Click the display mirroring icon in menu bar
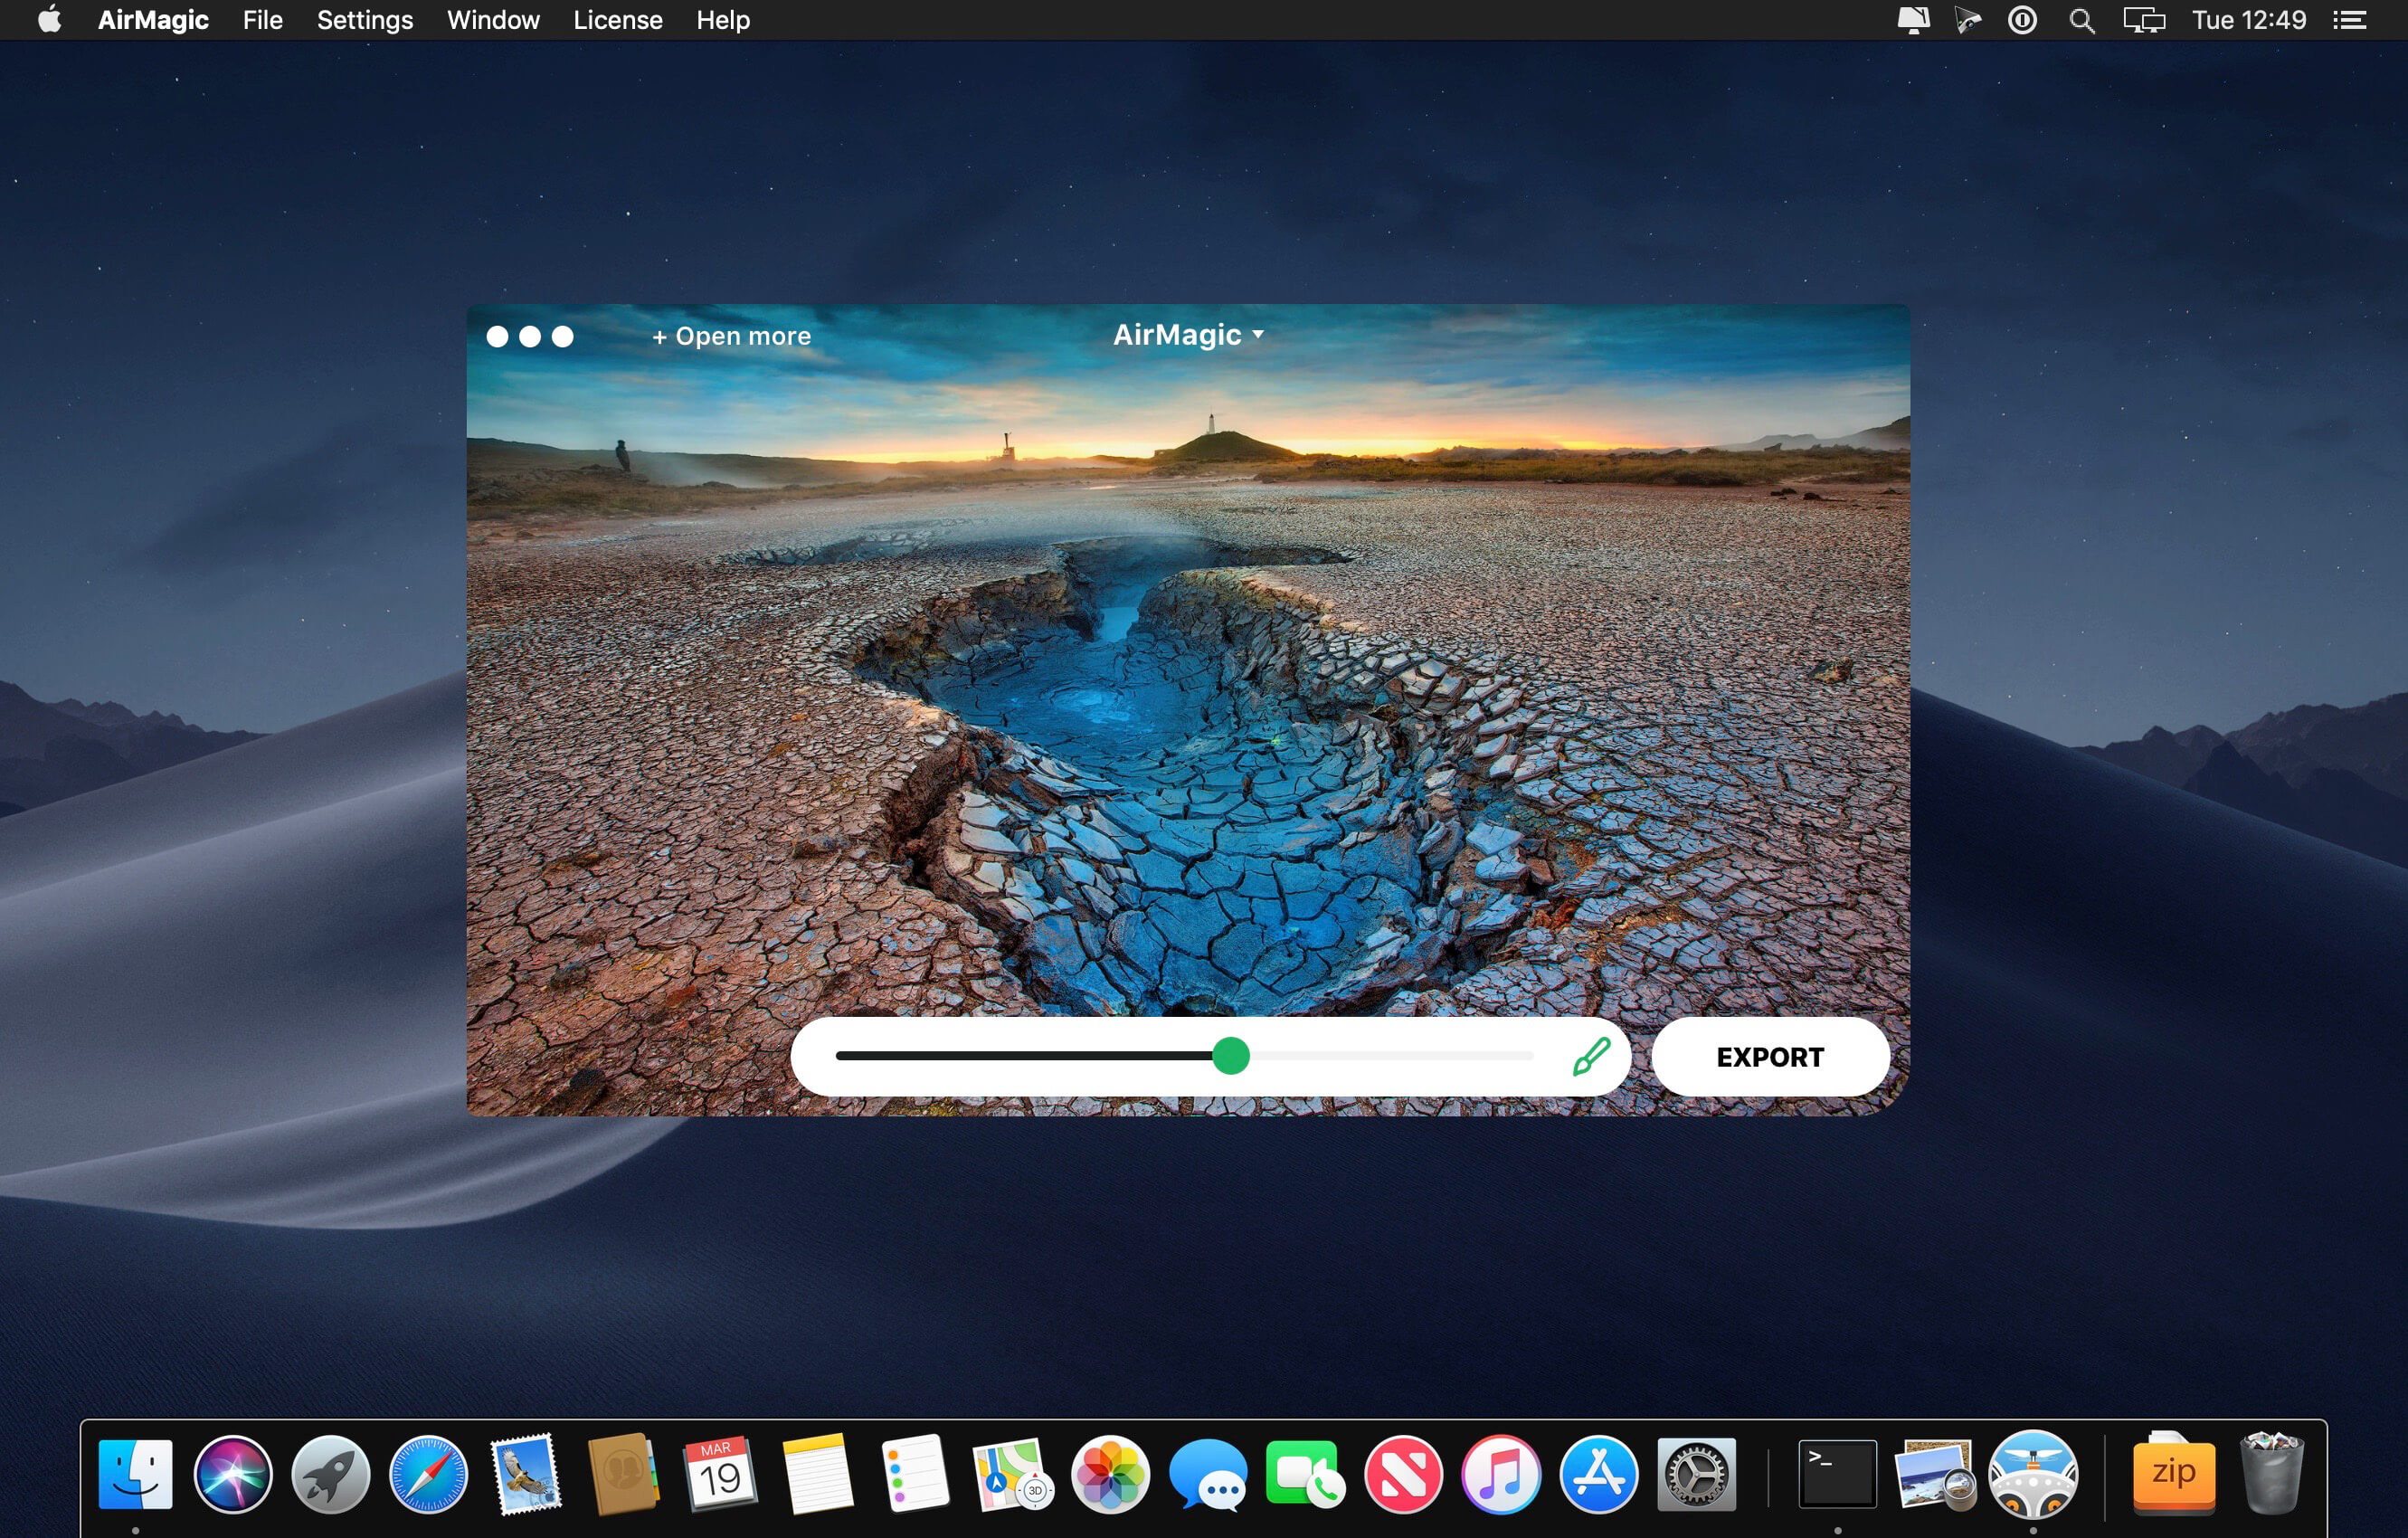Image resolution: width=2408 pixels, height=1538 pixels. pyautogui.click(x=2143, y=20)
